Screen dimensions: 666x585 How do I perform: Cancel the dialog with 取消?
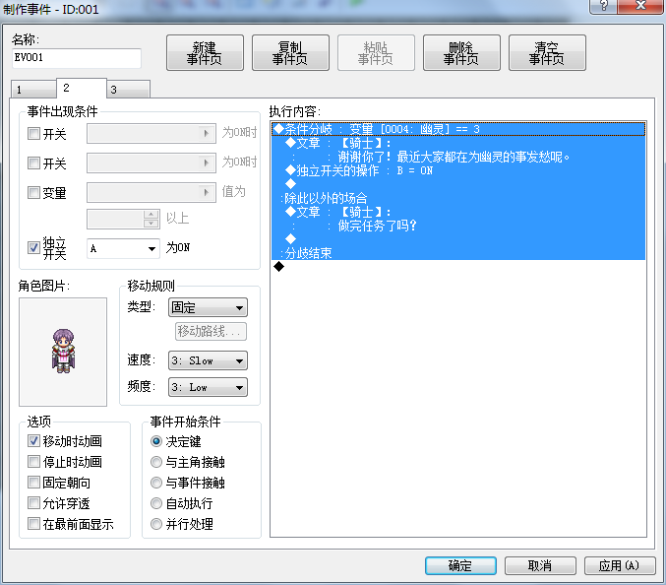[x=540, y=565]
